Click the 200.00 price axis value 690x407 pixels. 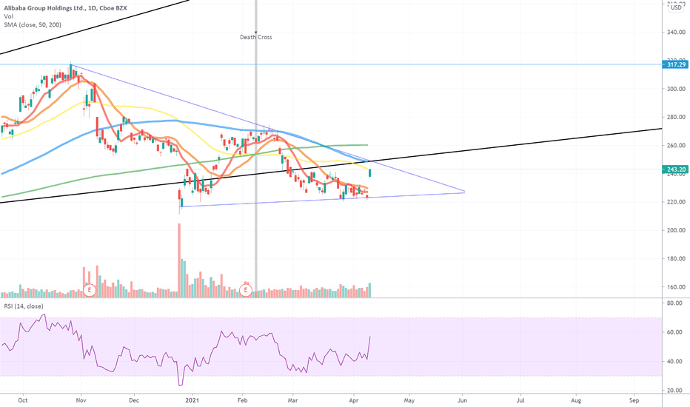(677, 230)
